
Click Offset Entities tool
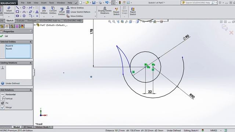tap(62, 11)
